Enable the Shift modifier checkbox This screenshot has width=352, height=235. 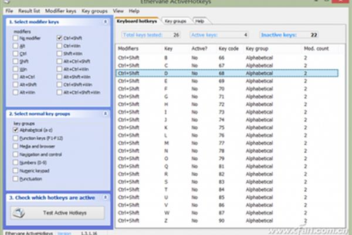coord(15,61)
